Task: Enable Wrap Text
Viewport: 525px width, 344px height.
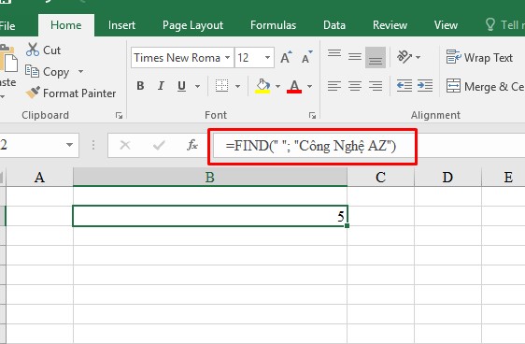Action: tap(479, 57)
